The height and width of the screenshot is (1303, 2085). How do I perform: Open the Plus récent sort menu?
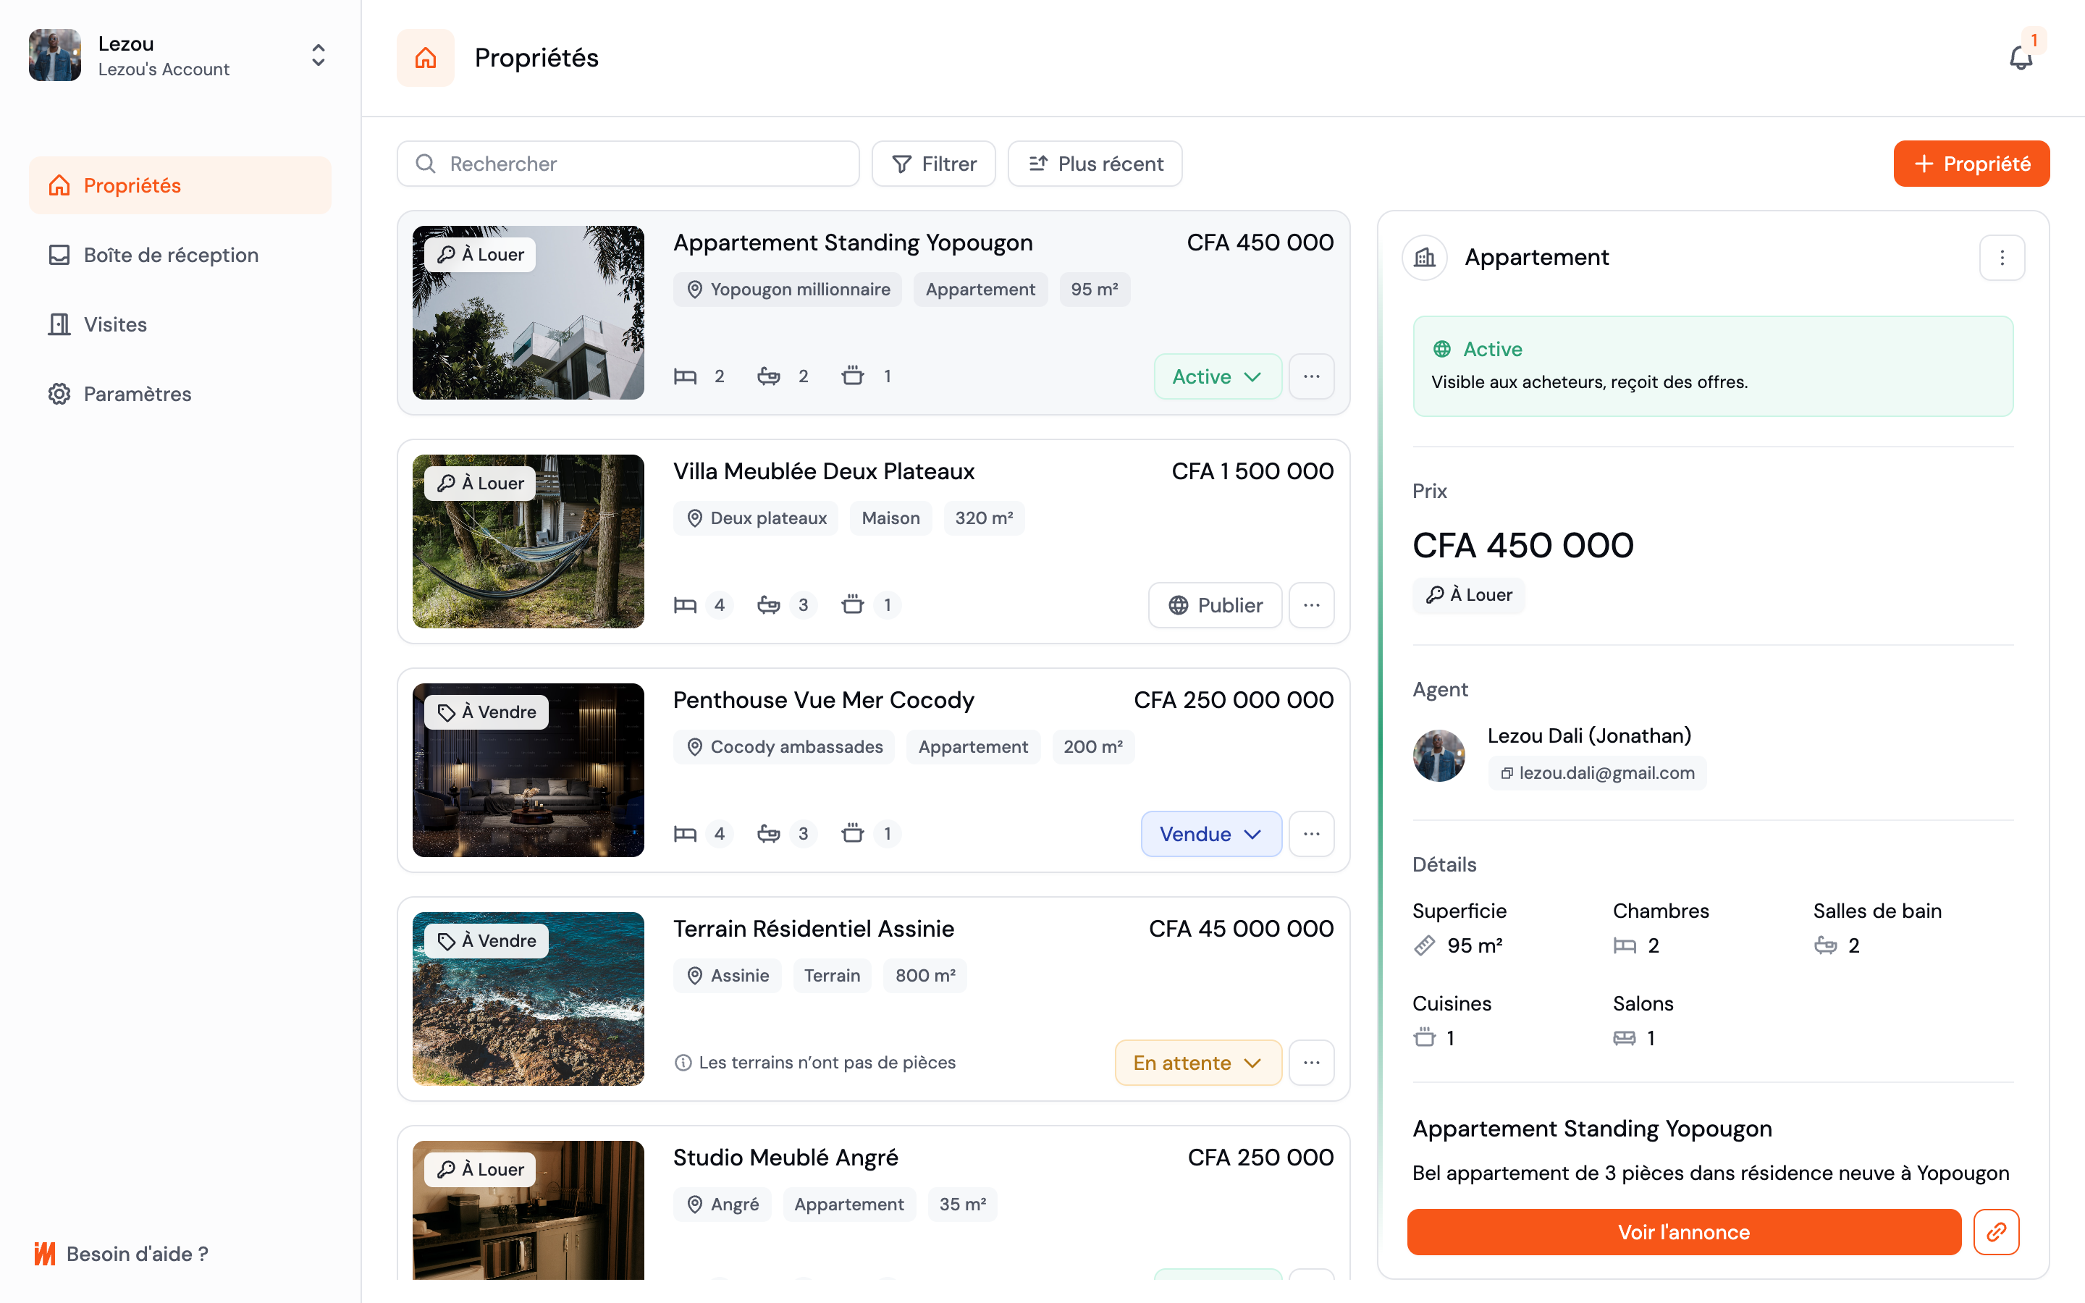click(x=1095, y=164)
